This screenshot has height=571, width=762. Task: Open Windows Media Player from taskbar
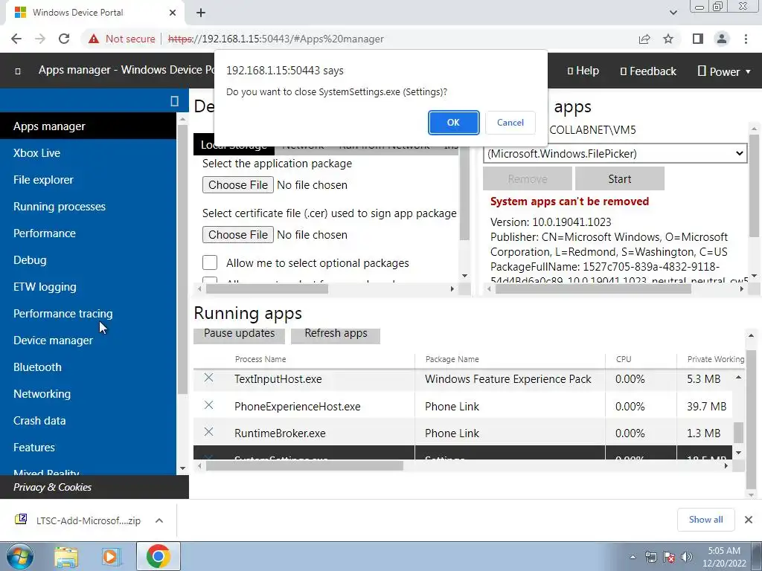click(x=110, y=557)
